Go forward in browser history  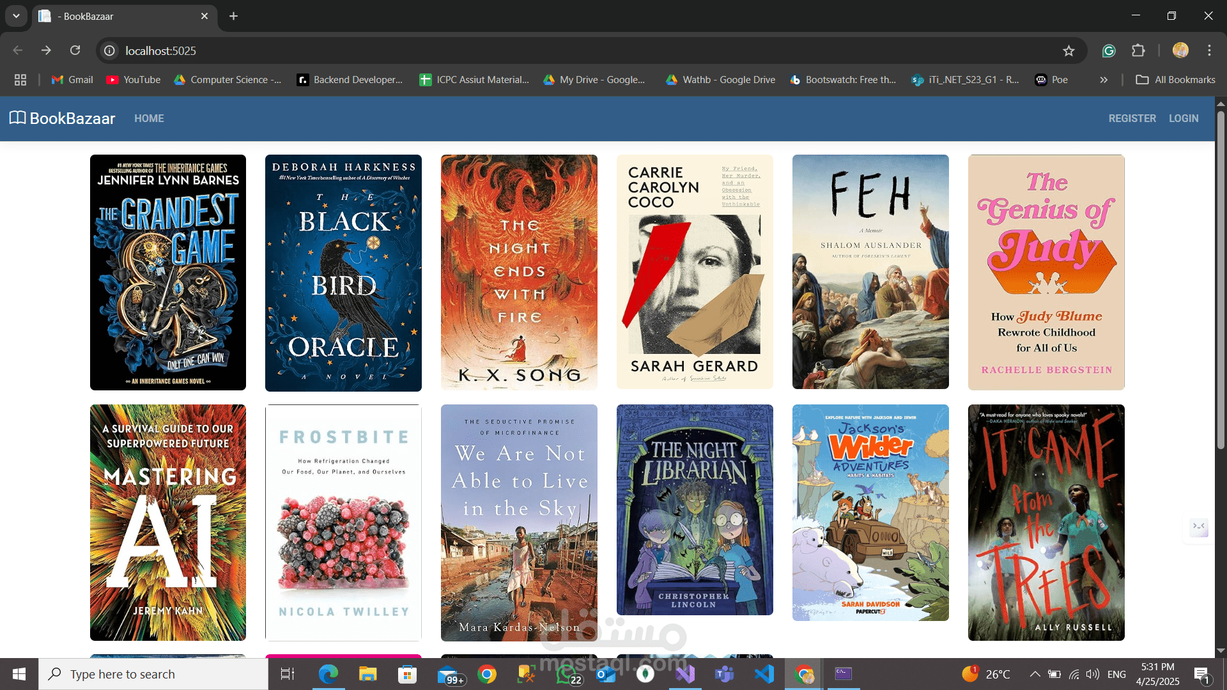[46, 50]
